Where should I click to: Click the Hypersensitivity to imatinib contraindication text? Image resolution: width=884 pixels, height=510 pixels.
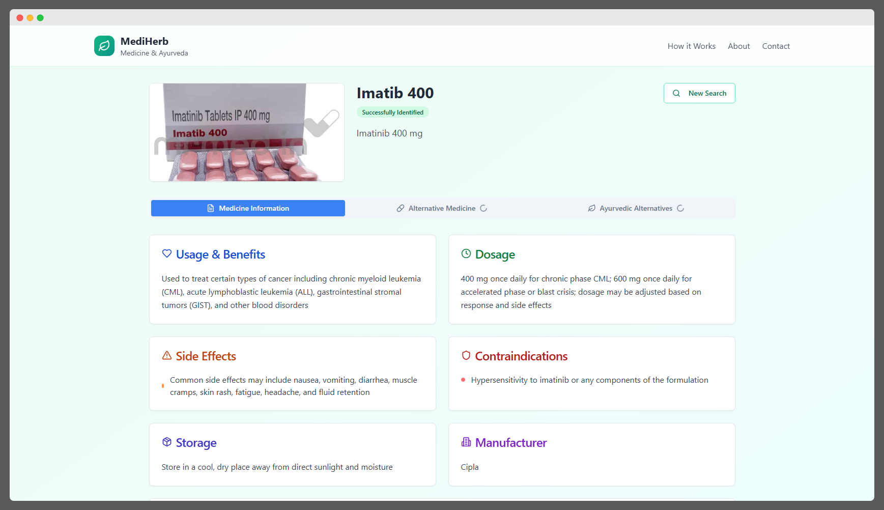click(x=590, y=380)
